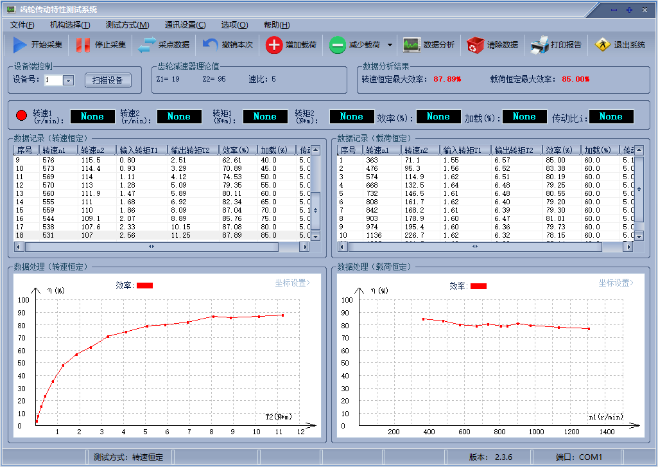Viewport: 658px width, 467px height.
Task: Click the 采点数据 arrows icon
Action: tap(147, 45)
